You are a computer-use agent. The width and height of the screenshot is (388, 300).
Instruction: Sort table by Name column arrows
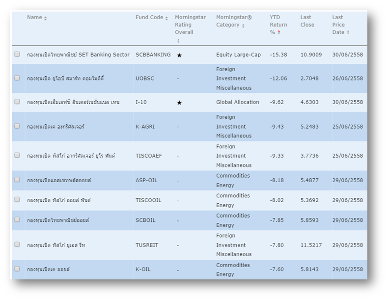(46, 18)
